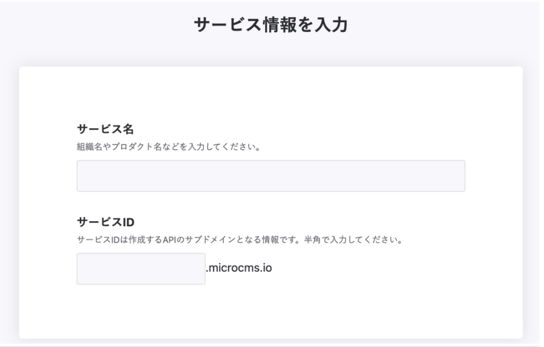Image resolution: width=544 pixels, height=347 pixels.
Task: Click the description sentence under サービスID label
Action: 239,239
